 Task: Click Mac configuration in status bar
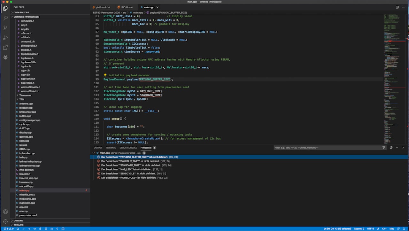(392, 229)
